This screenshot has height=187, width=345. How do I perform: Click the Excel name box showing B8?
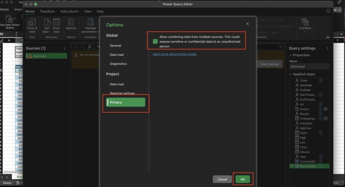point(7,34)
